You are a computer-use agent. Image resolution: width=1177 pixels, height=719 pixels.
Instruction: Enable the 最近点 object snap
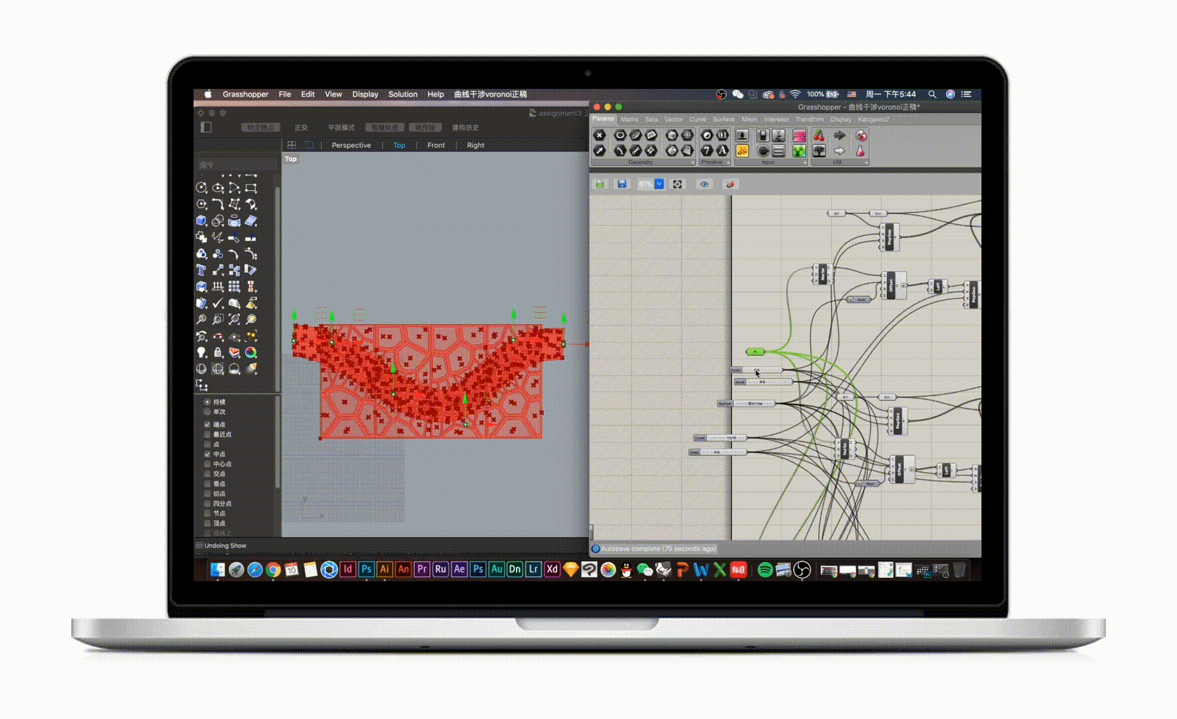(x=207, y=434)
